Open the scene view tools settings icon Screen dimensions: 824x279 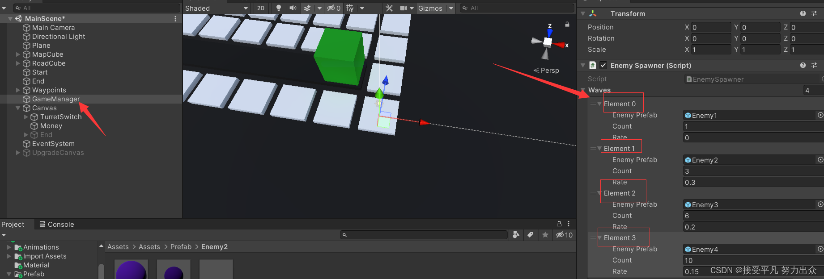(389, 8)
